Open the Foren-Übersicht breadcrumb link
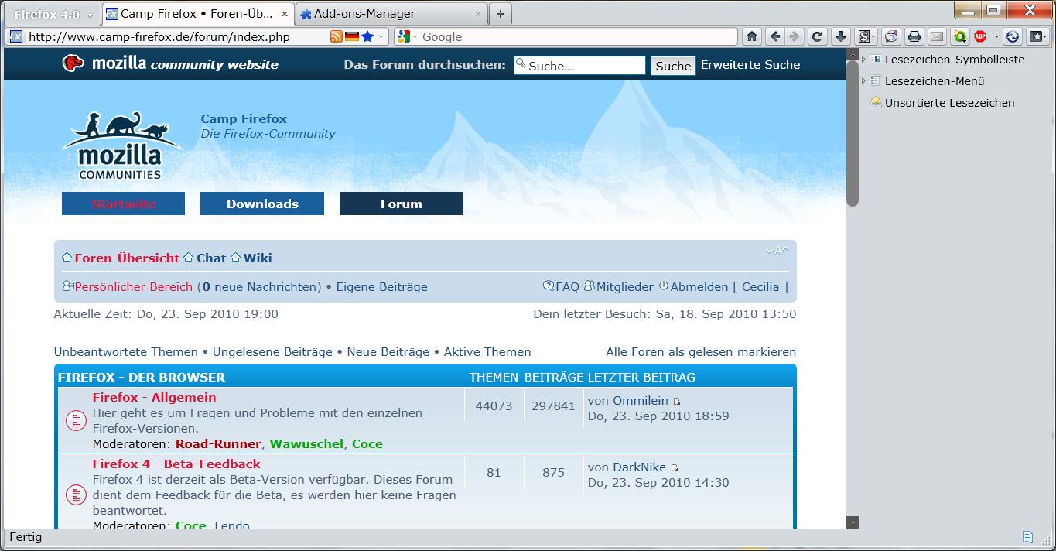The width and height of the screenshot is (1056, 551). (x=127, y=258)
